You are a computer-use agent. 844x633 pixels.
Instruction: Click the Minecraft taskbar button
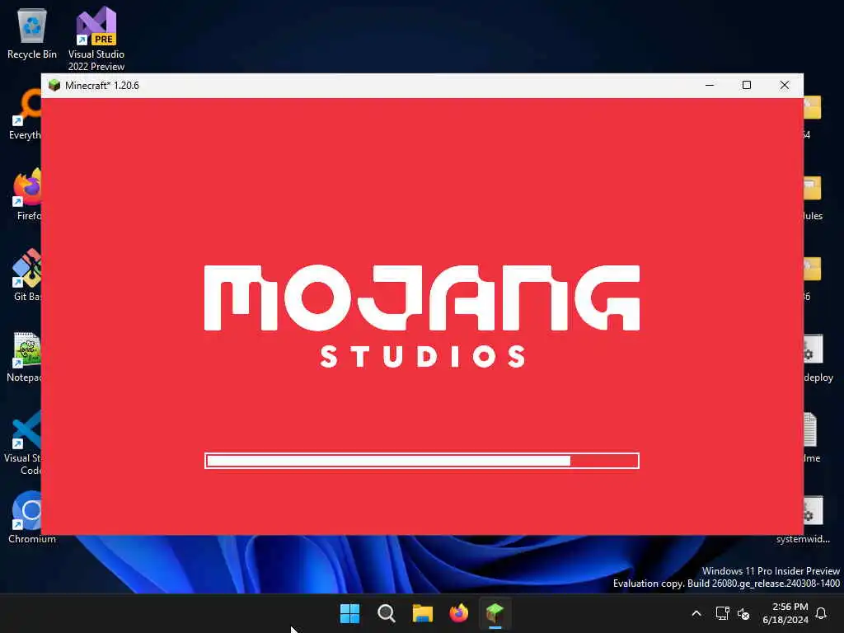click(x=495, y=613)
